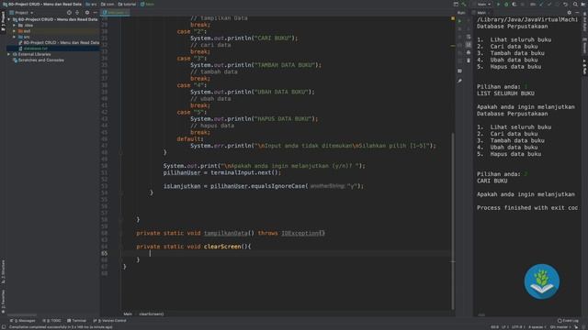Open Run panel settings gear
This screenshot has width=588, height=330.
click(x=569, y=12)
